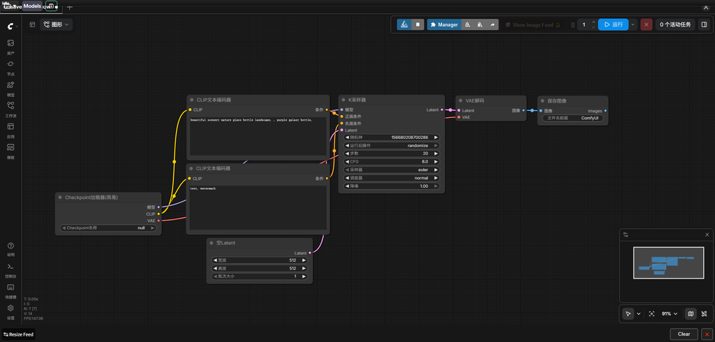Open minimap settings sliders icon
715x342 pixels.
626,235
